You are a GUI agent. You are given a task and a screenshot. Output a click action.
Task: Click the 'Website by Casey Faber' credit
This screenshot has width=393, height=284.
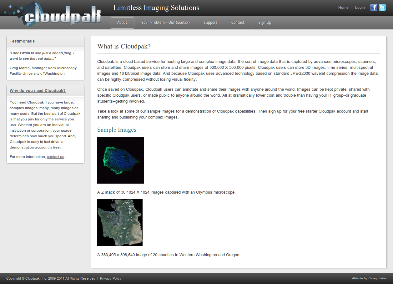coord(369,278)
